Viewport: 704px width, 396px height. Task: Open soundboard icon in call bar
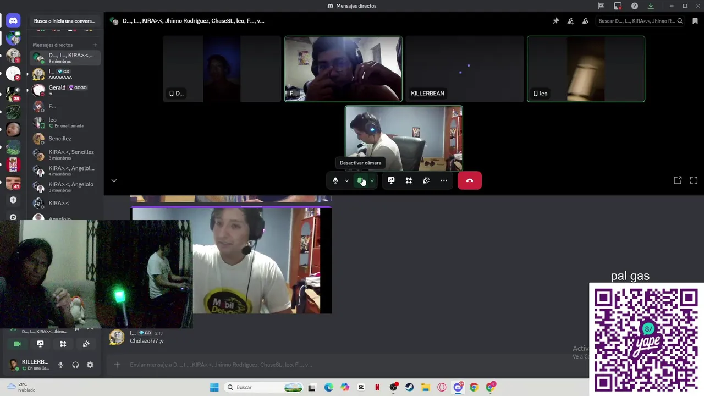click(426, 180)
